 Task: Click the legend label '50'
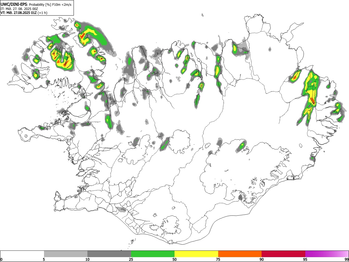point(174,260)
